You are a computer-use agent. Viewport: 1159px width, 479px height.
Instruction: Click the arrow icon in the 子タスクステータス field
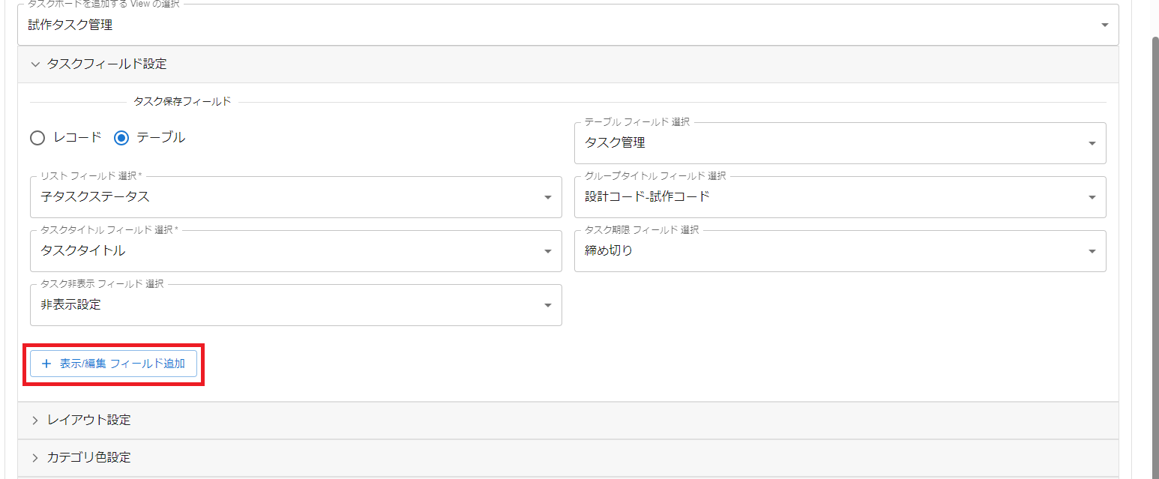coord(547,196)
